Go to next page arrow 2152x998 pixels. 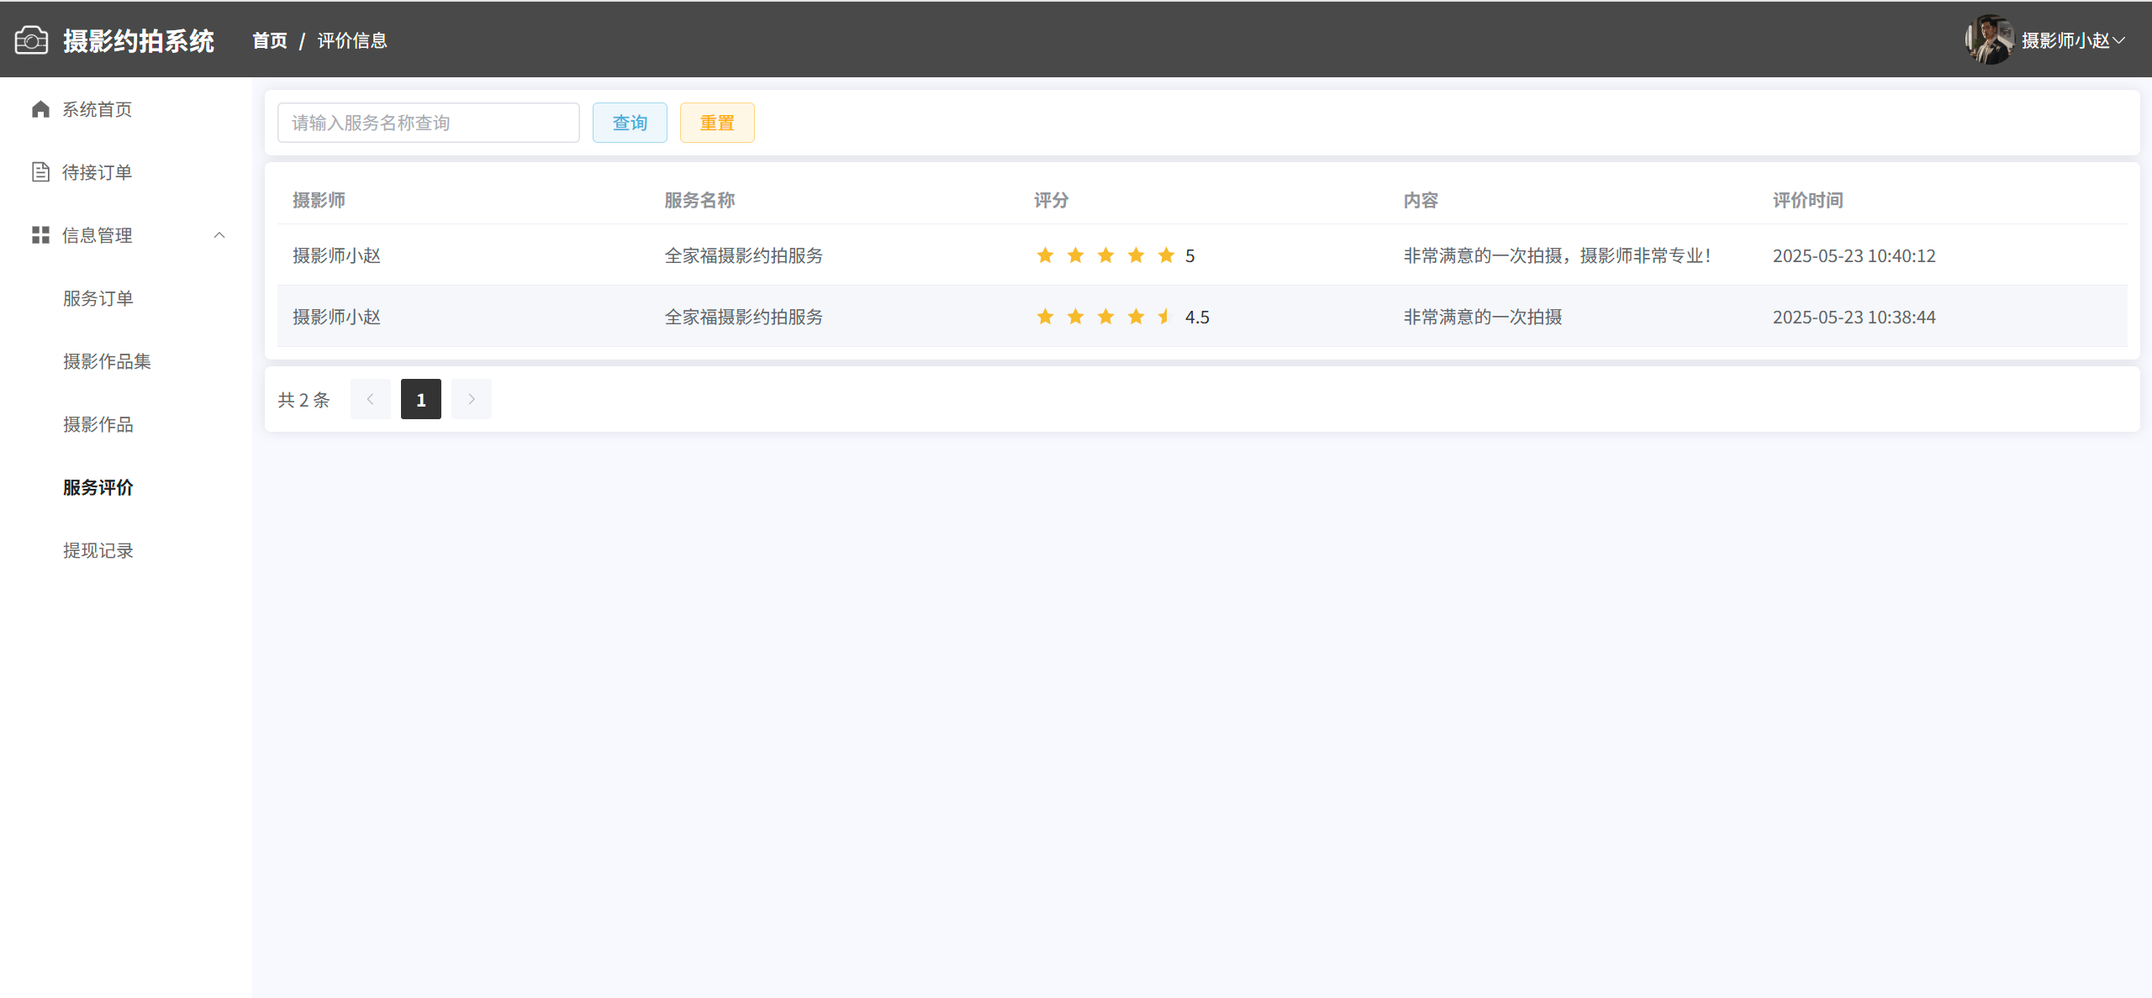[472, 399]
